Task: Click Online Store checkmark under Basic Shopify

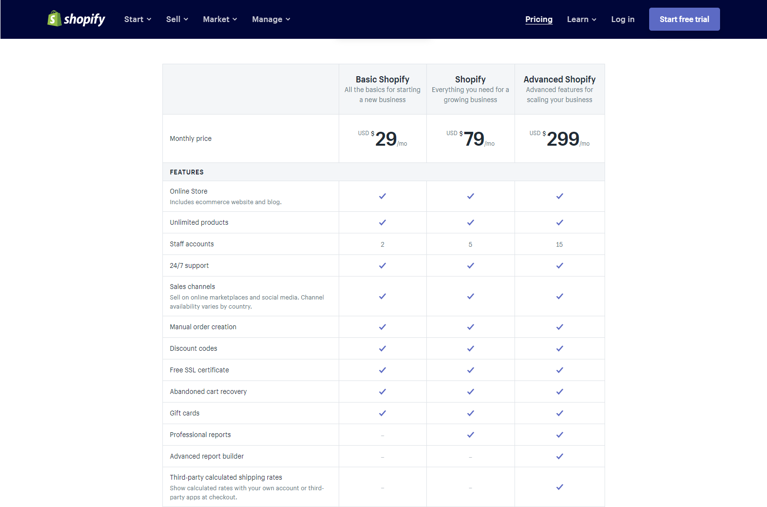Action: tap(382, 196)
